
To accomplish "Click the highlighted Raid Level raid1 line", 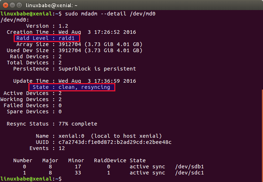I will pos(47,38).
